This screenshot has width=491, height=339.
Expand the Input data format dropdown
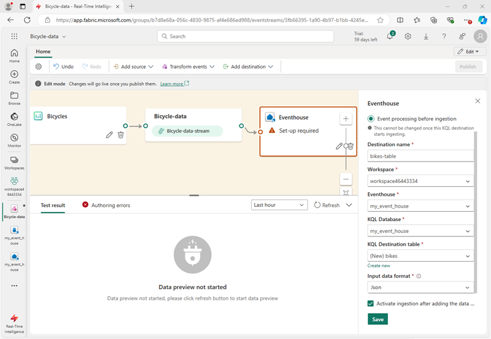click(x=420, y=287)
